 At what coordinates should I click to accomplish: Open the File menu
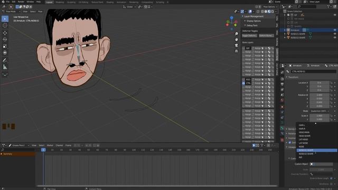[x=8, y=2]
